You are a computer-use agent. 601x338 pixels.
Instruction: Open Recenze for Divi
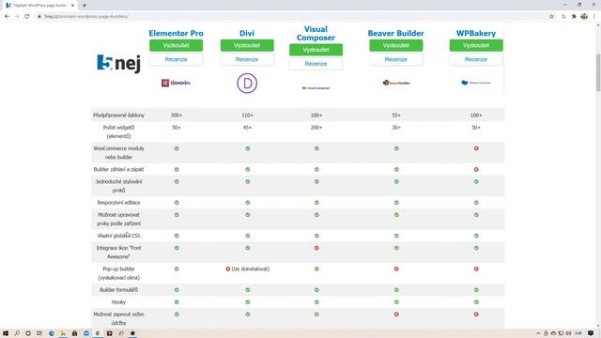[x=247, y=59]
